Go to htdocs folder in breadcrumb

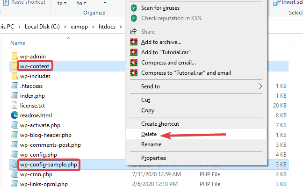point(107,27)
